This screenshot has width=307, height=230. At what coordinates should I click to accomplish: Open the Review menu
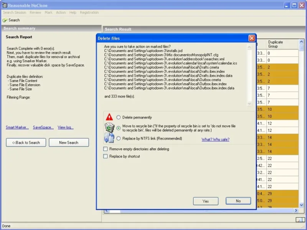point(35,13)
